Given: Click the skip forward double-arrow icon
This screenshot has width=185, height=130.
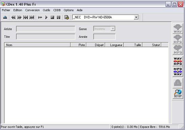Looking at the screenshot, I should [x=20, y=18].
